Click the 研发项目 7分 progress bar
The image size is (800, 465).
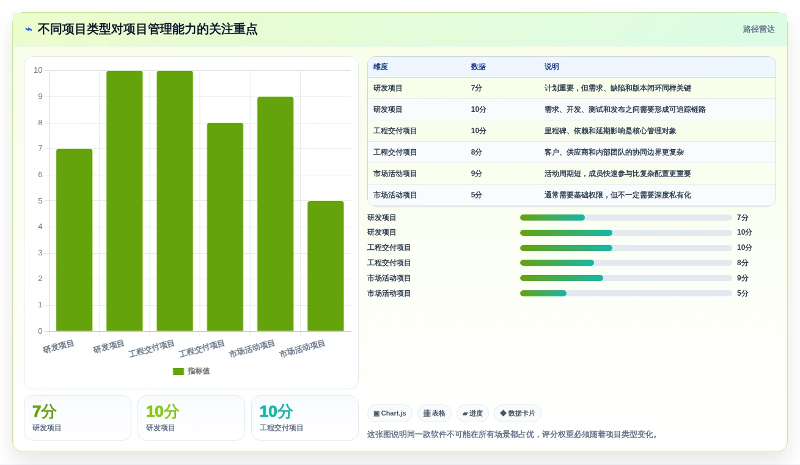(626, 218)
